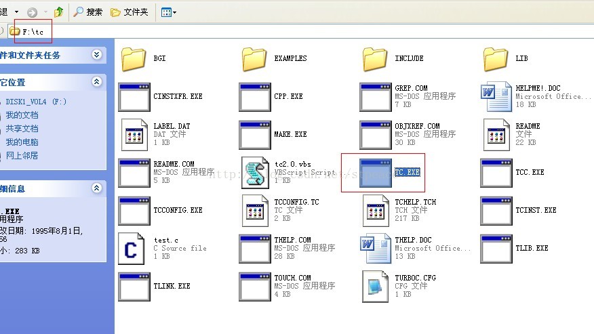Open Network Places (网上邻居) link

click(x=22, y=156)
